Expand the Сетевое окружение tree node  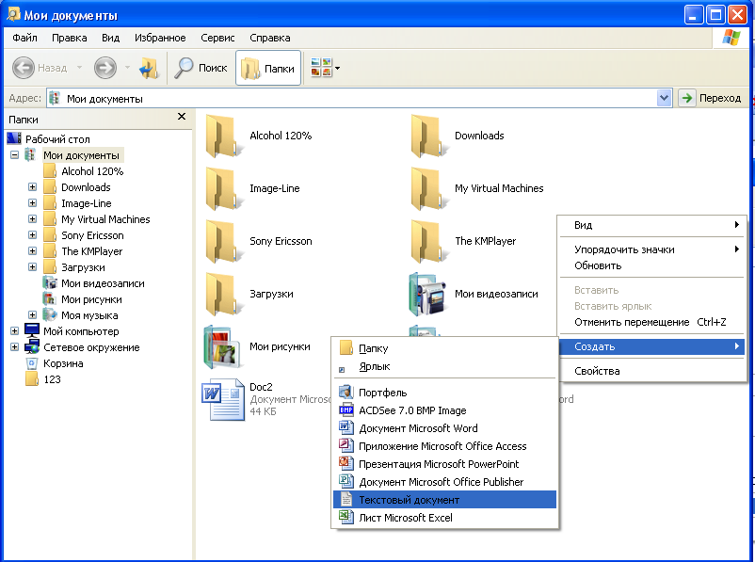[x=14, y=346]
